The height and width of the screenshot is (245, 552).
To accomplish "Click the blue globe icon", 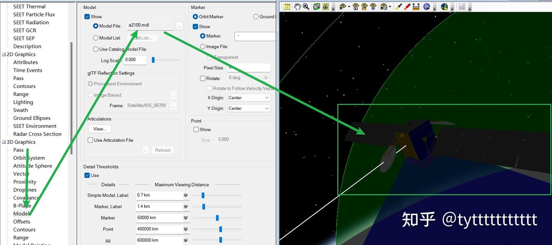I will (x=427, y=7).
